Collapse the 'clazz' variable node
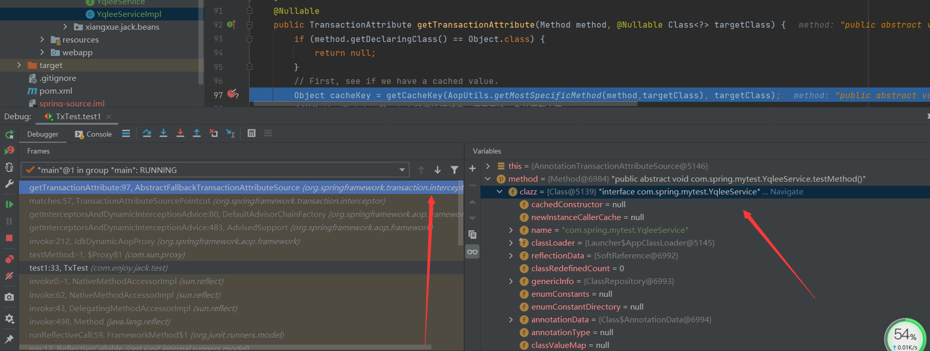The width and height of the screenshot is (930, 351). (x=500, y=191)
